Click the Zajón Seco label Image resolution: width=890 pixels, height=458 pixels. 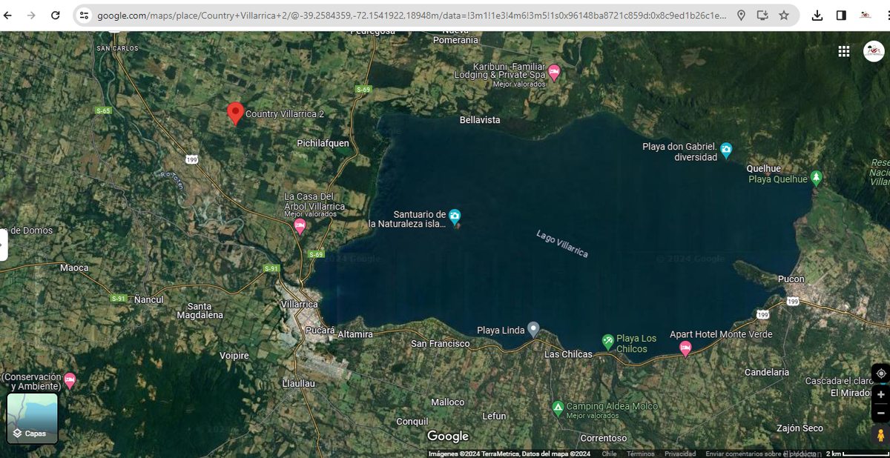pyautogui.click(x=800, y=428)
